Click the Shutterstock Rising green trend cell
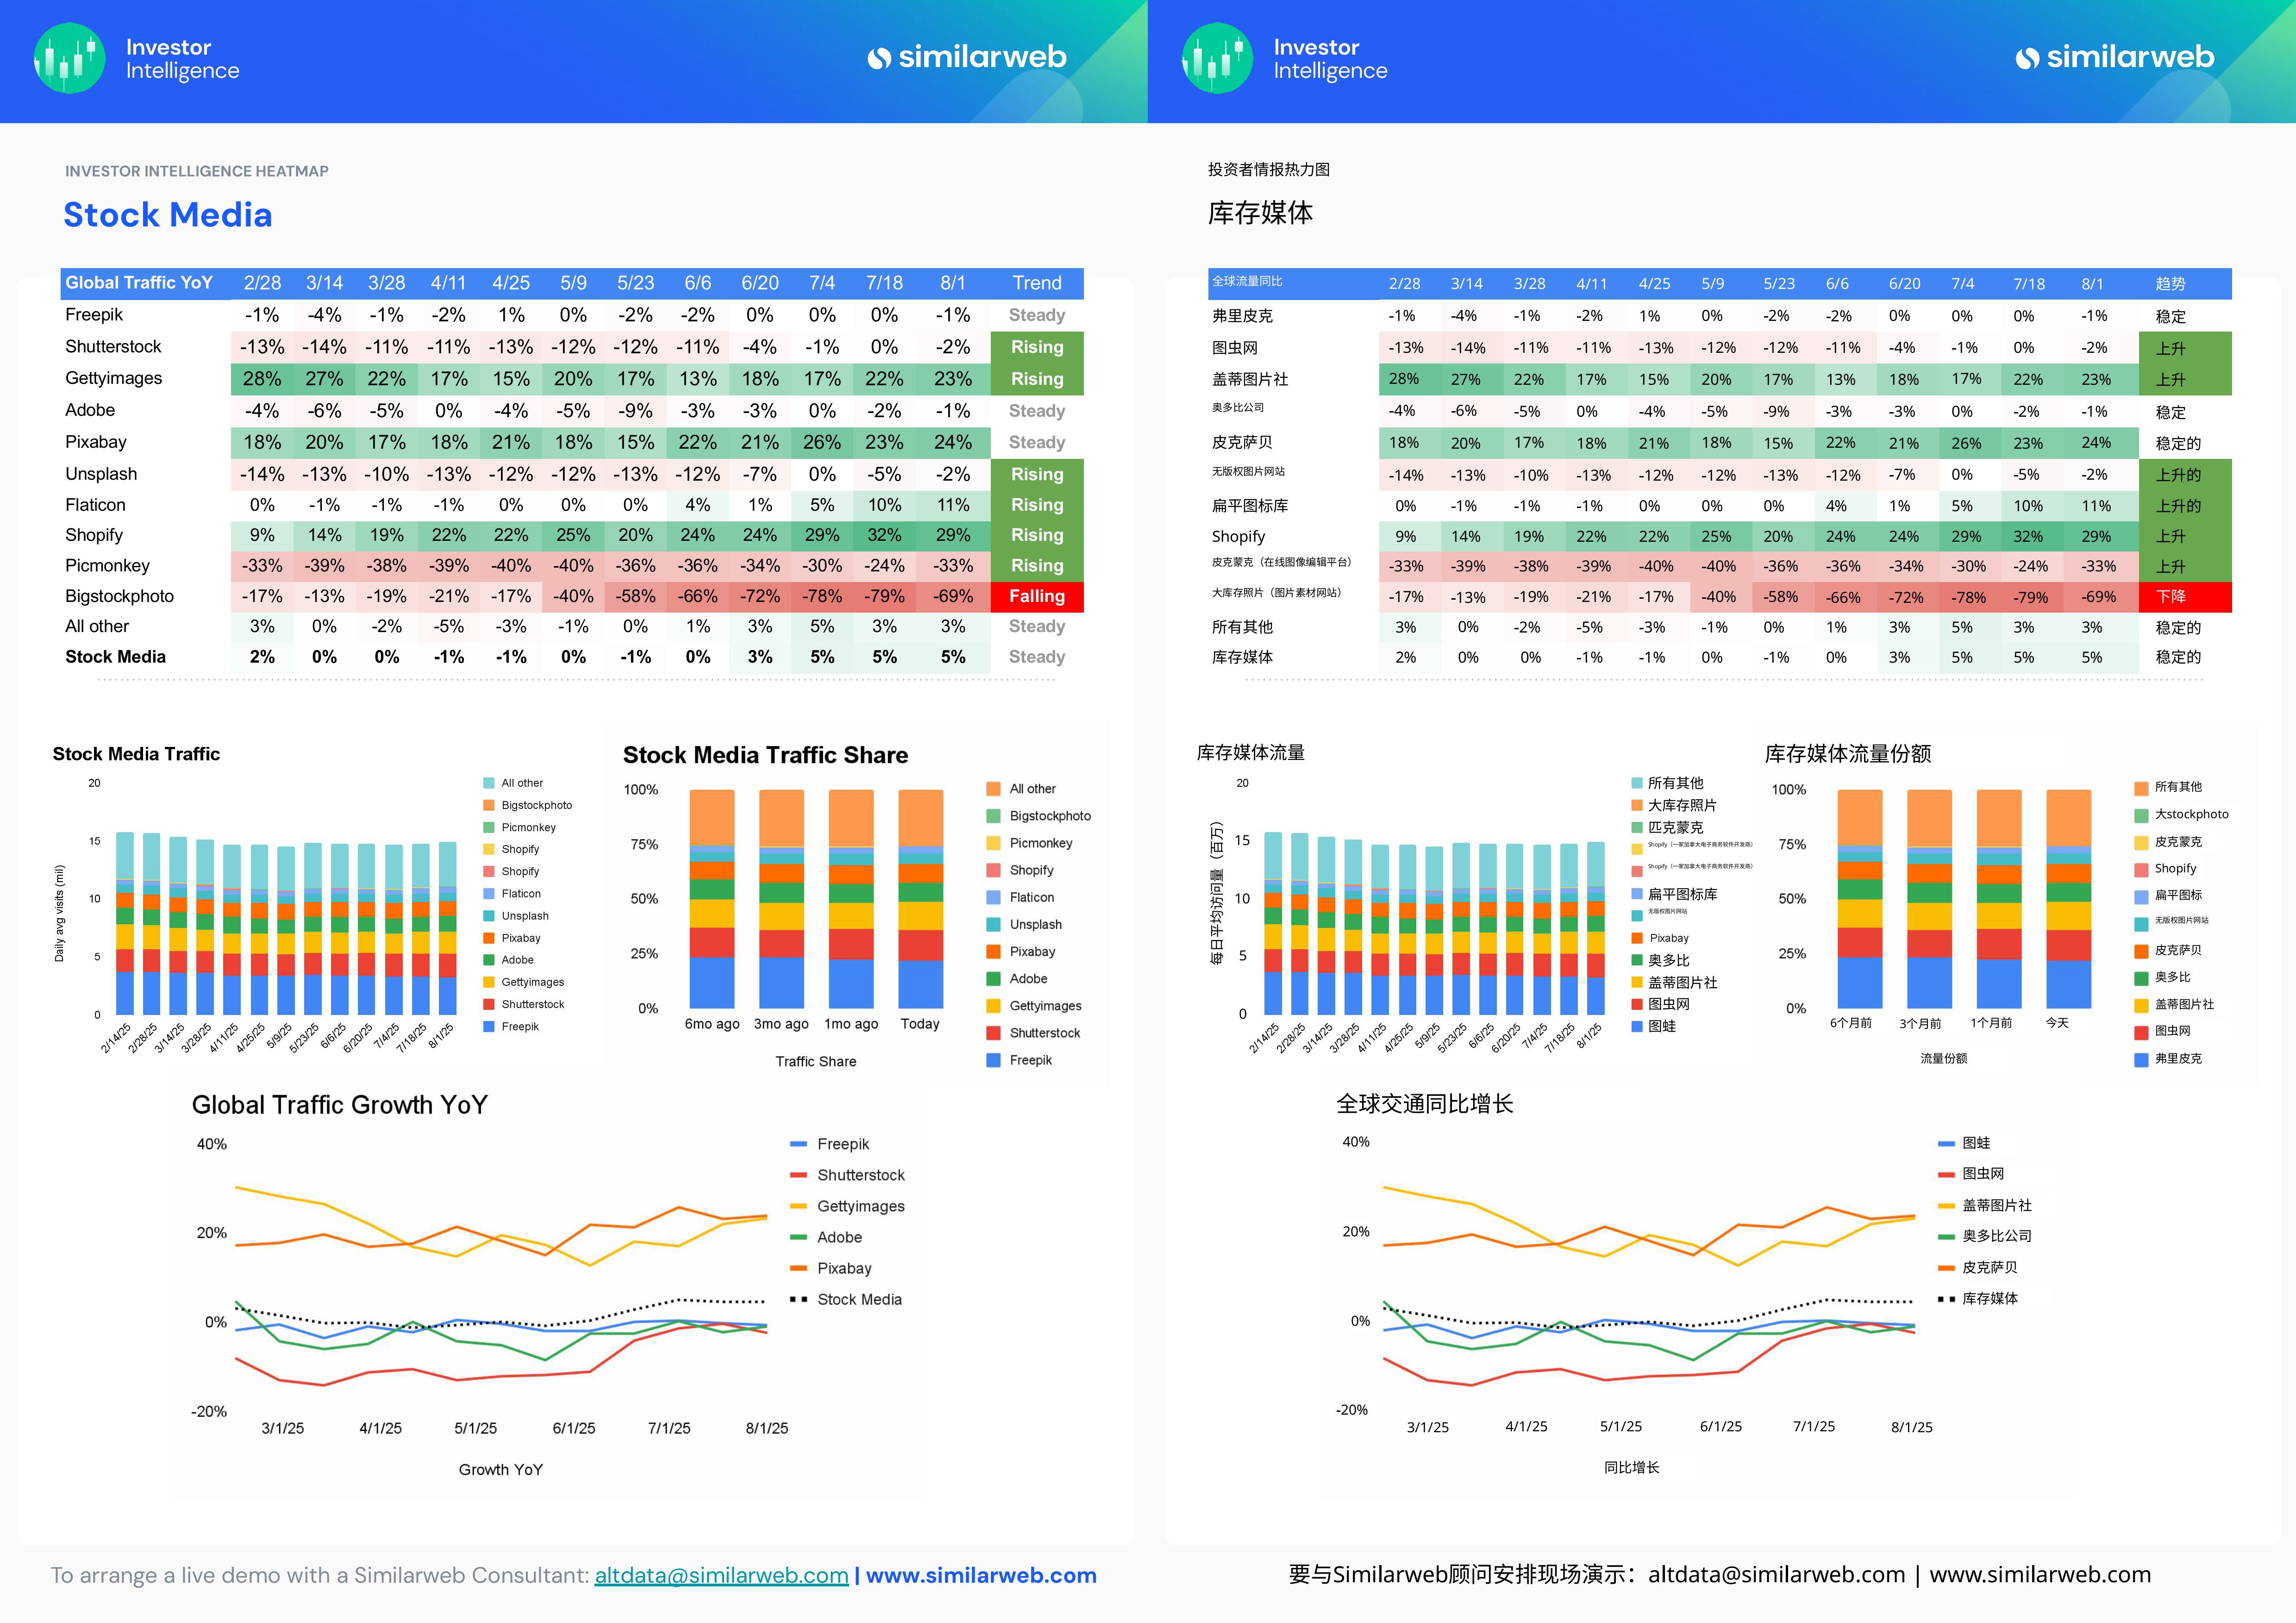 pyautogui.click(x=1036, y=347)
